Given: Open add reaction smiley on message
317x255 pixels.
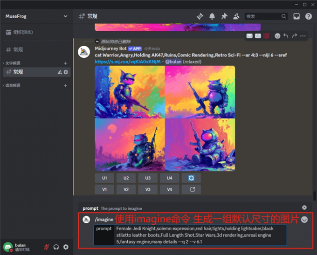Looking at the screenshot, I should pos(277,36).
